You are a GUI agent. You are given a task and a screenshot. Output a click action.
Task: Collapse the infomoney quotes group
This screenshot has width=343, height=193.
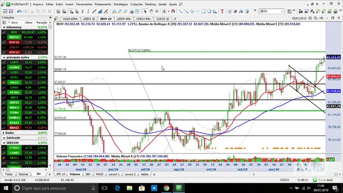(4, 27)
